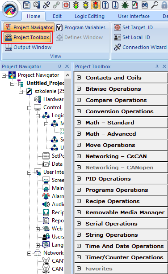
Task: Click the red traffic light icon
Action: click(x=95, y=5)
